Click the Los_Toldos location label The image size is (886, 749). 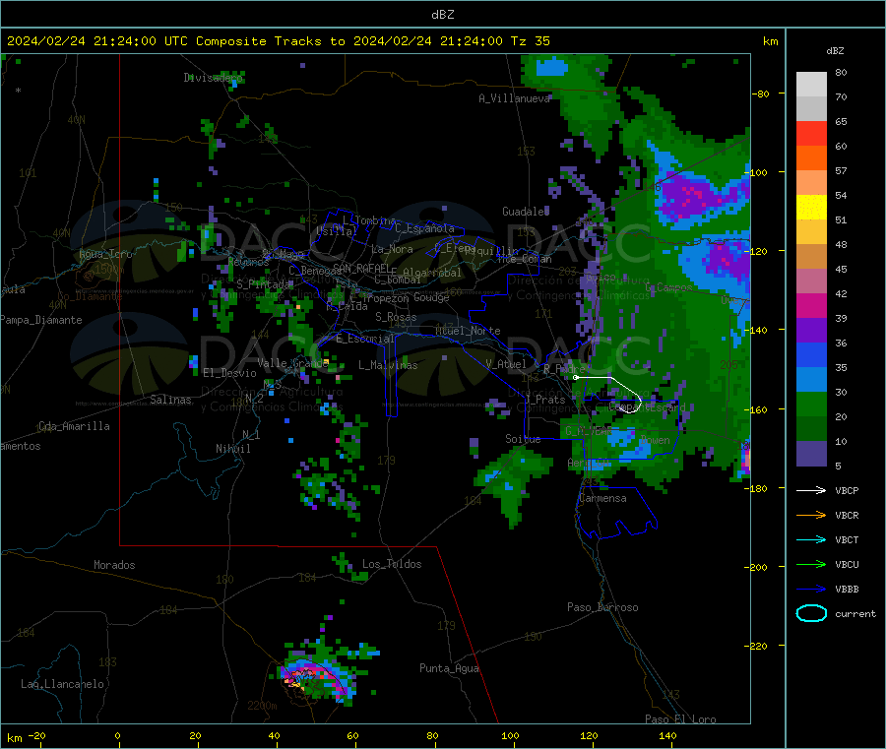pos(392,564)
